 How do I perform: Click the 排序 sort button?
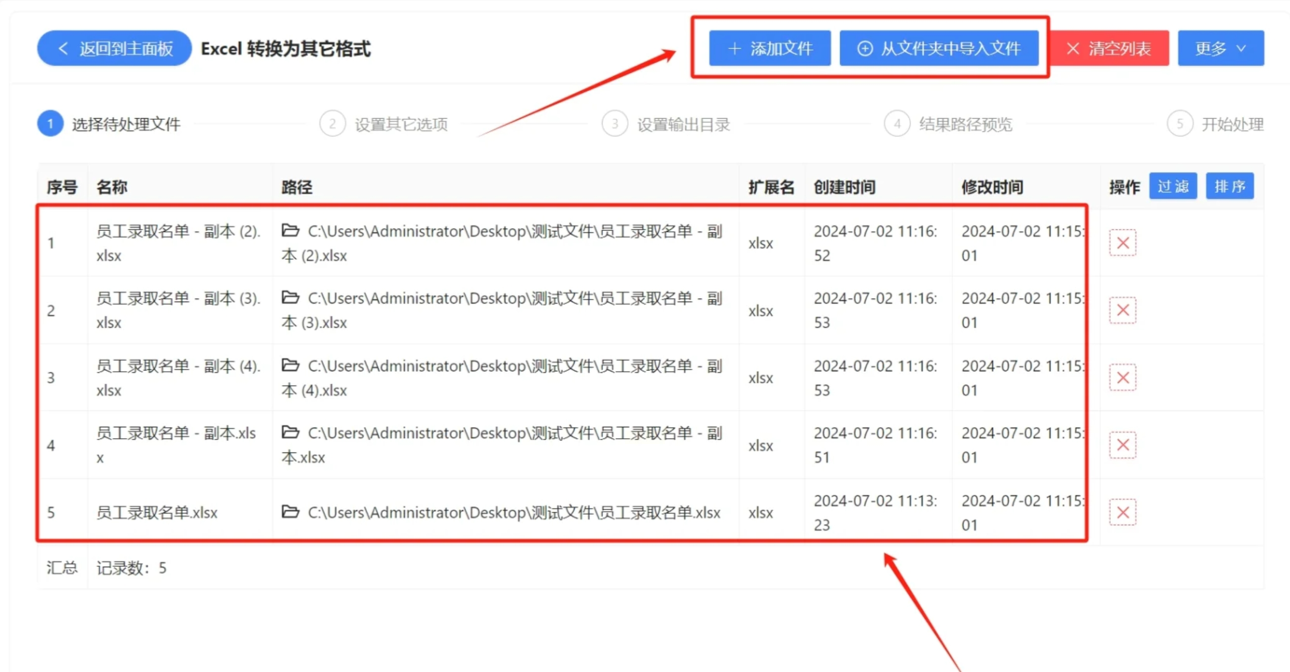pyautogui.click(x=1230, y=186)
